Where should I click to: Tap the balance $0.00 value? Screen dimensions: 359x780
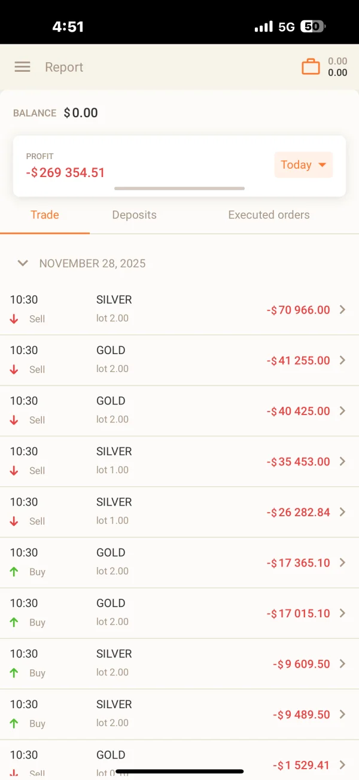pos(81,113)
